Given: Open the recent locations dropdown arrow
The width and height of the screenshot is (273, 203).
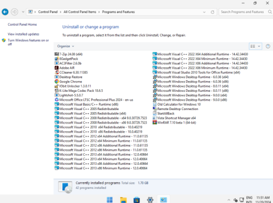Looking at the screenshot, I should pyautogui.click(x=23, y=12).
